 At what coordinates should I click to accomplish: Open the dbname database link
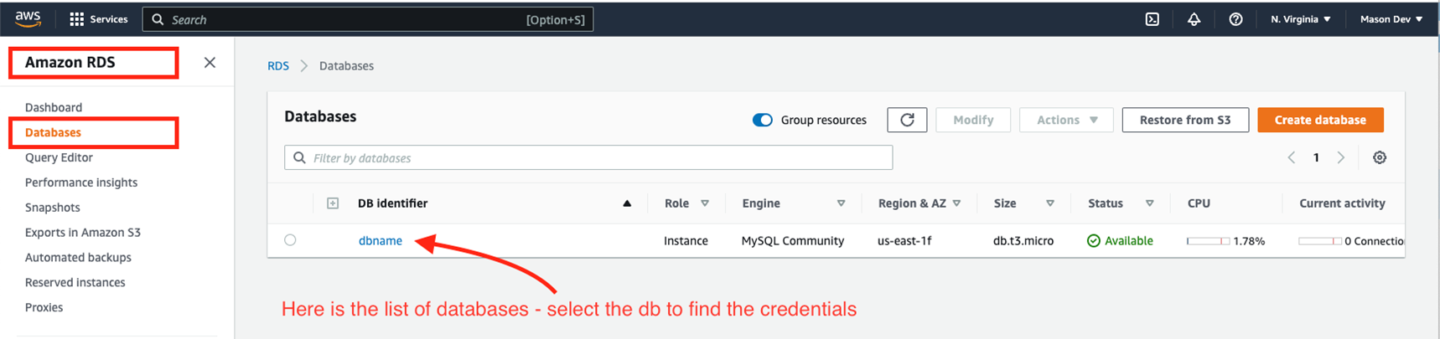coord(381,240)
